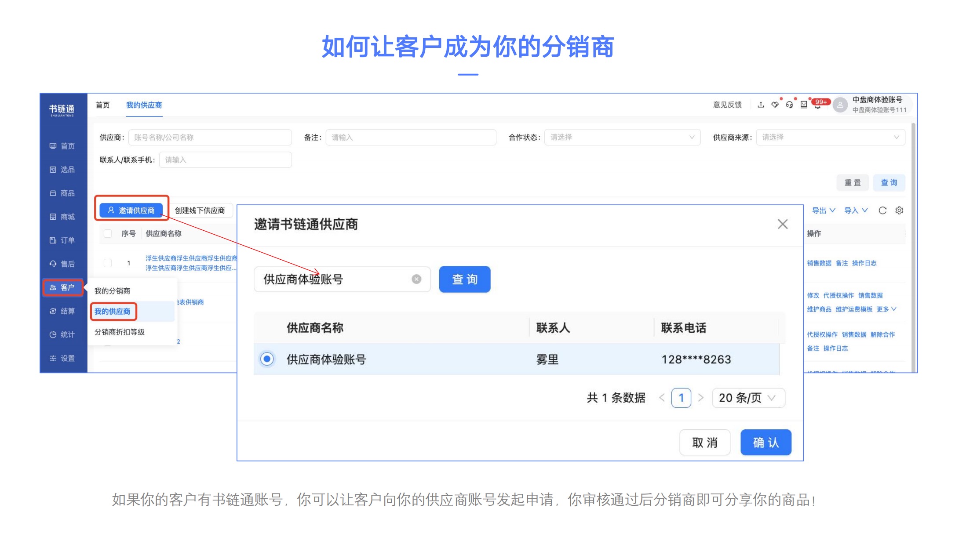Close the 邀请书链通供应商 dialog
Viewport: 955px width, 537px height.
click(x=783, y=224)
